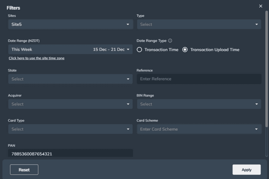This screenshot has height=179, width=269.
Task: Click the Reset button
Action: coord(24,170)
